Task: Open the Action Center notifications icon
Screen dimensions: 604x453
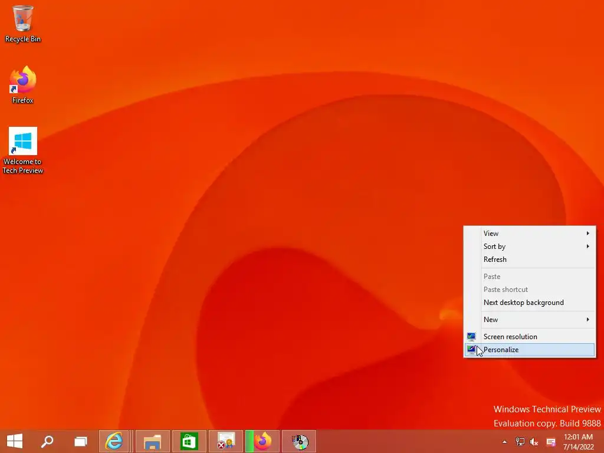Action: tap(551, 442)
